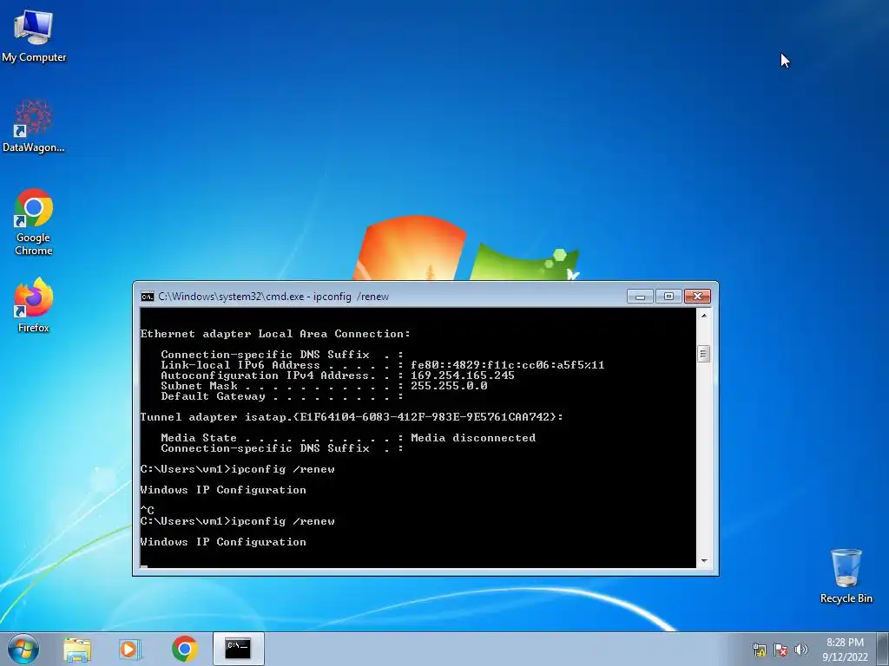The width and height of the screenshot is (889, 666).
Task: Click the cmd.exe window title text
Action: coord(273,297)
